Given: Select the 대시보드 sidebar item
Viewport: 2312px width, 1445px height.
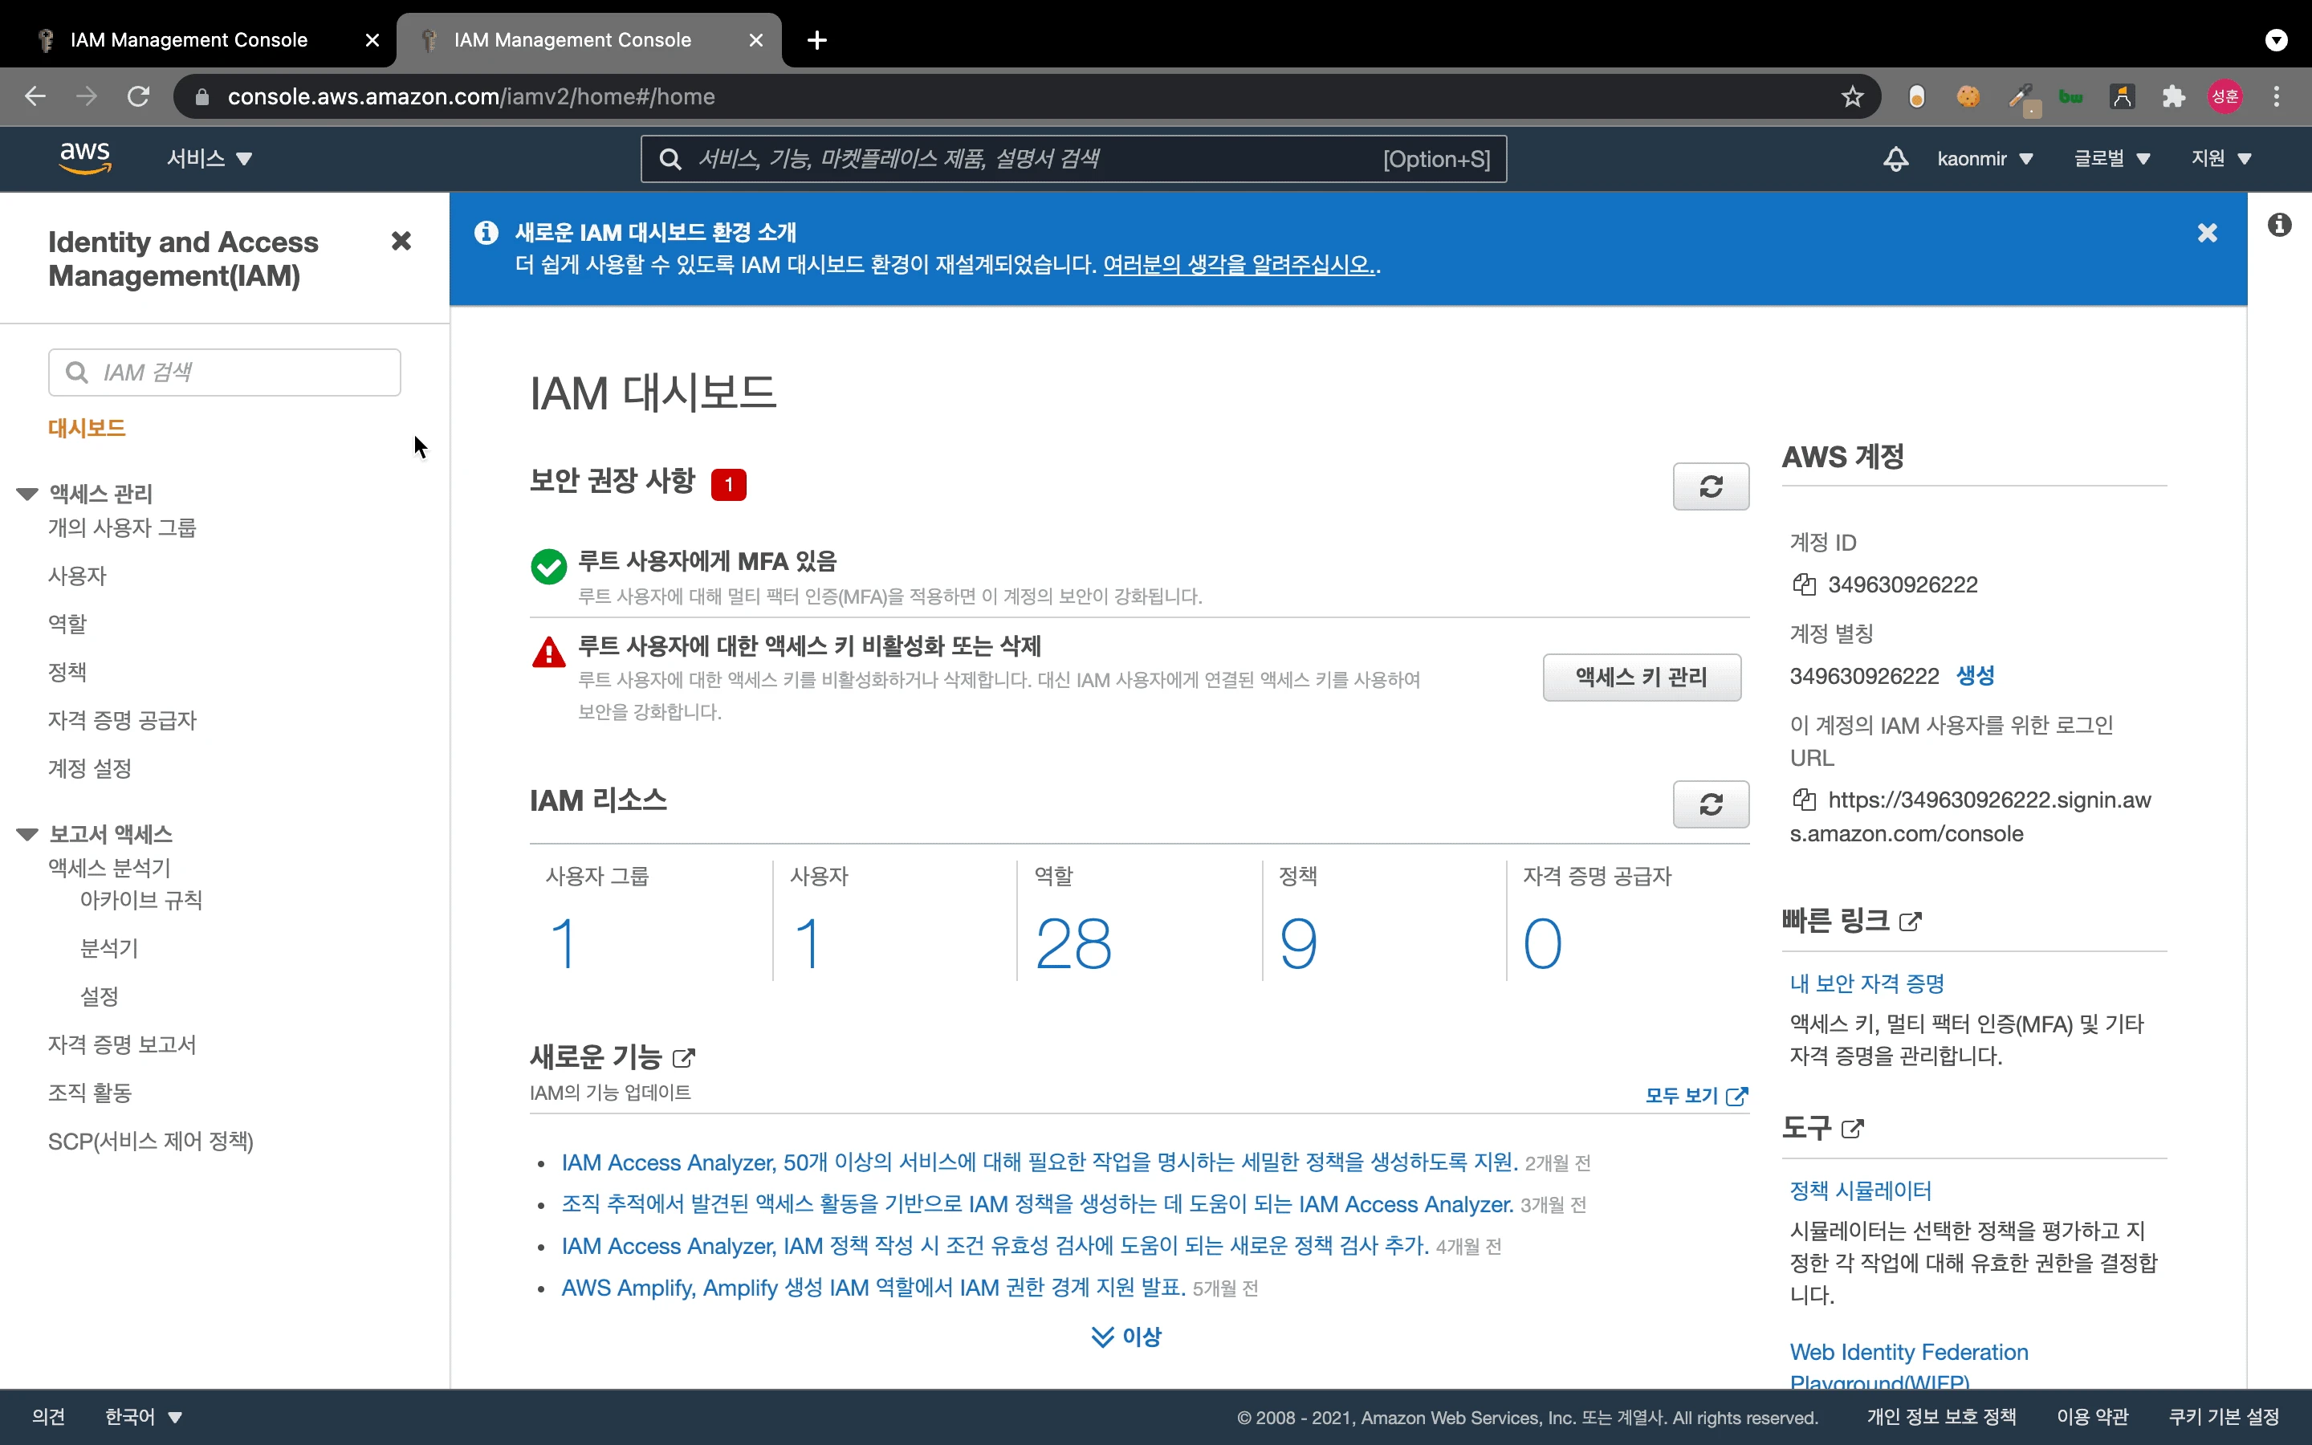Looking at the screenshot, I should [x=87, y=428].
